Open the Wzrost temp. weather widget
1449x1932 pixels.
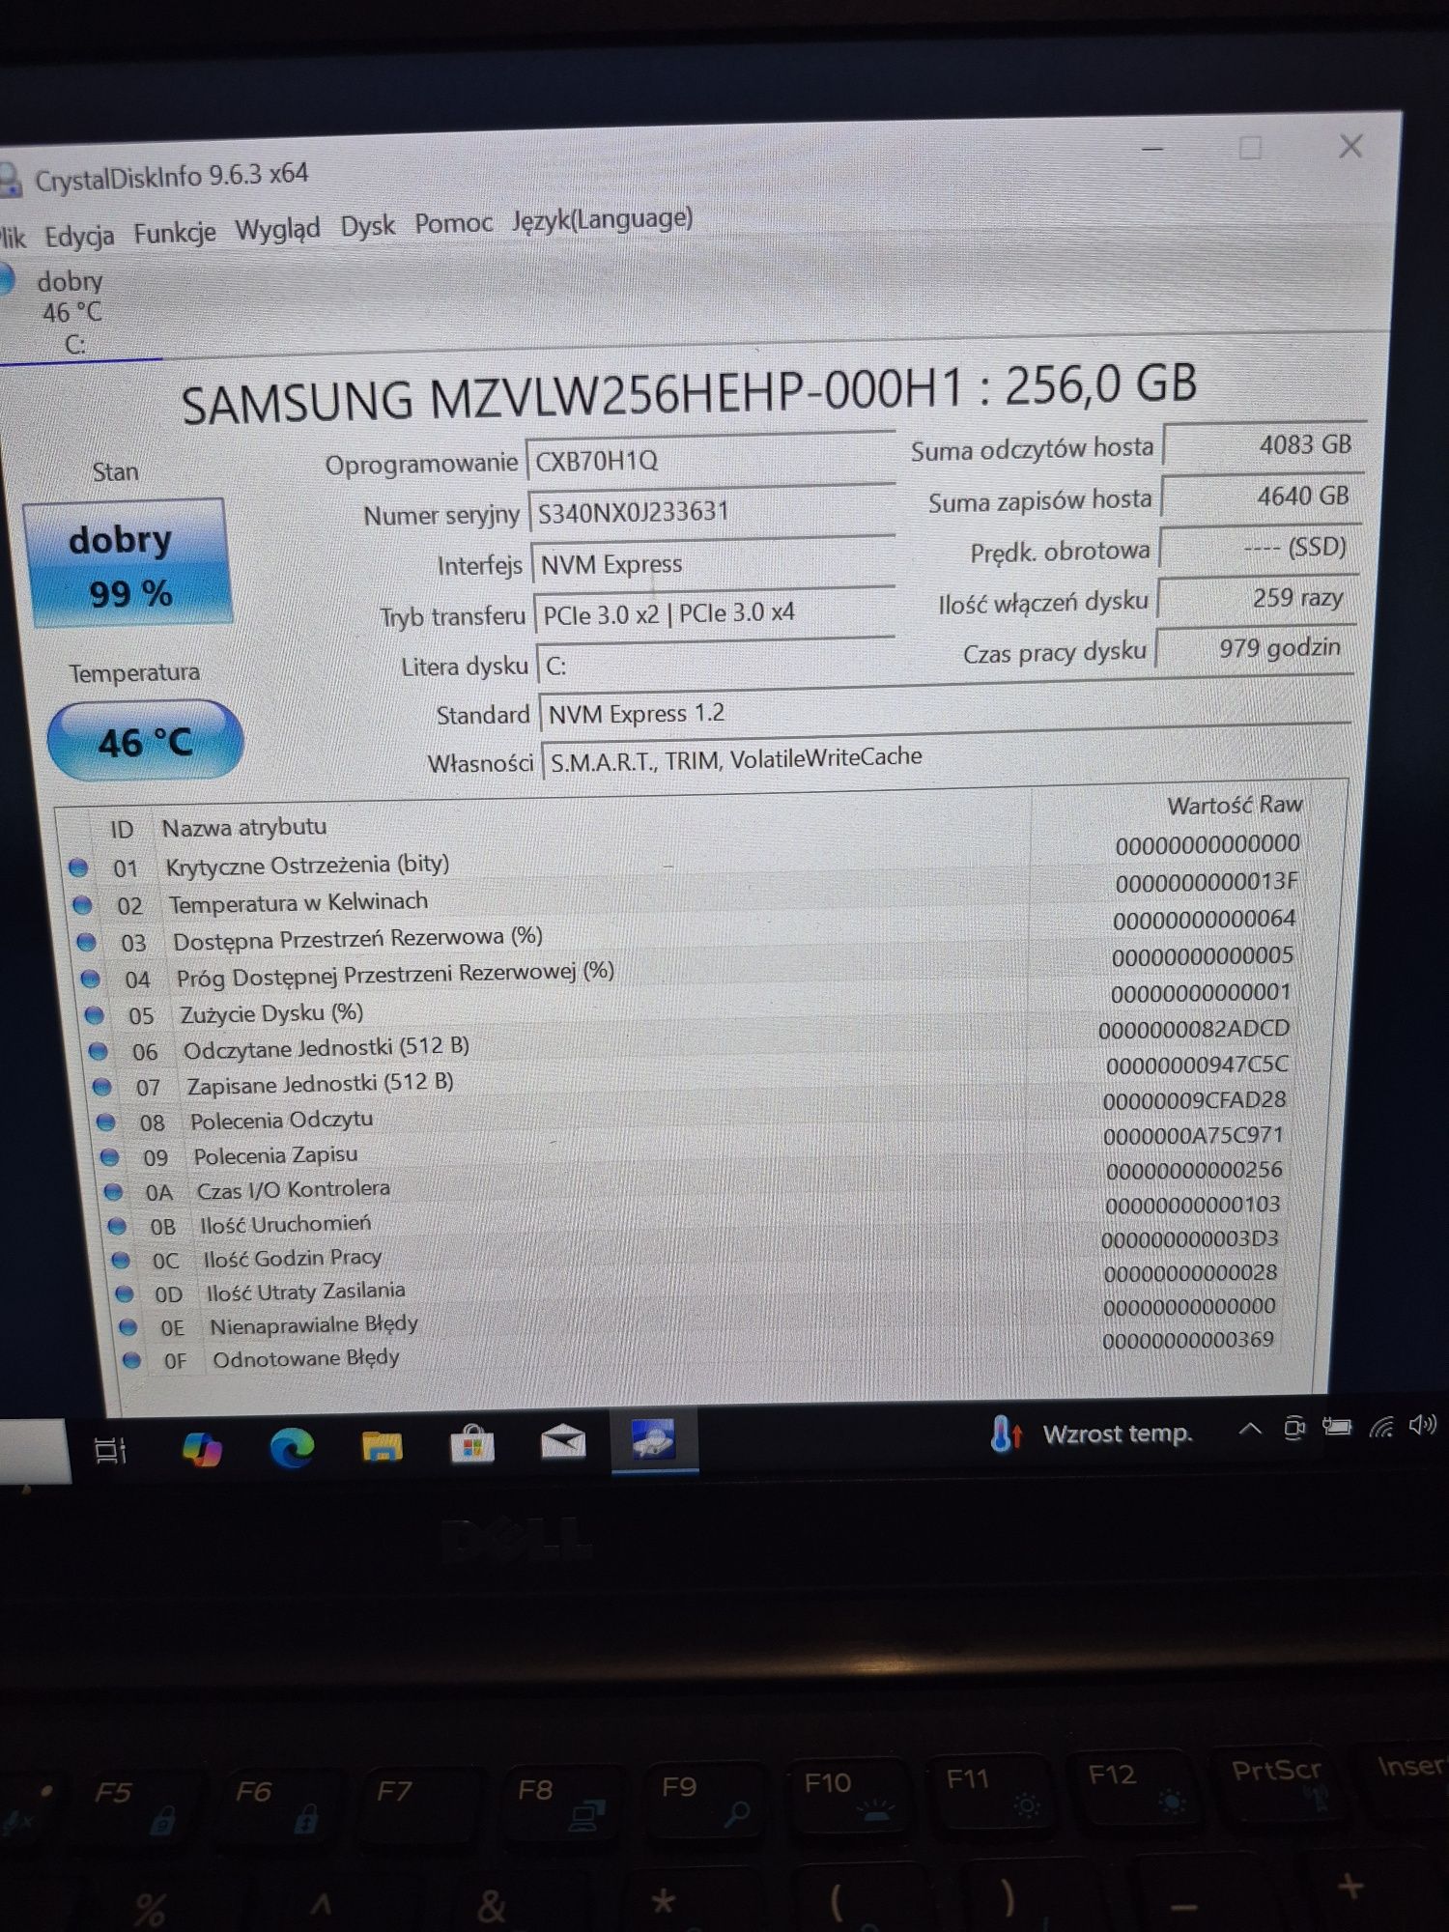1092,1434
